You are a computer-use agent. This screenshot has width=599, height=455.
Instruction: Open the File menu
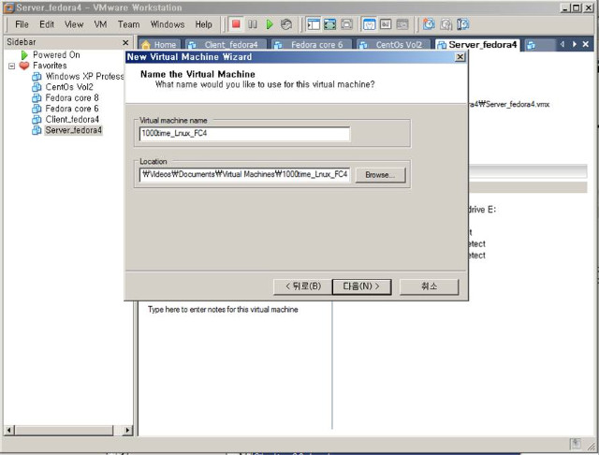coord(22,24)
